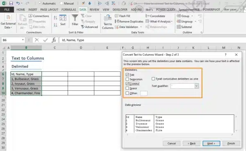
Task: Click the Insert Function fx icon
Action: pos(54,40)
